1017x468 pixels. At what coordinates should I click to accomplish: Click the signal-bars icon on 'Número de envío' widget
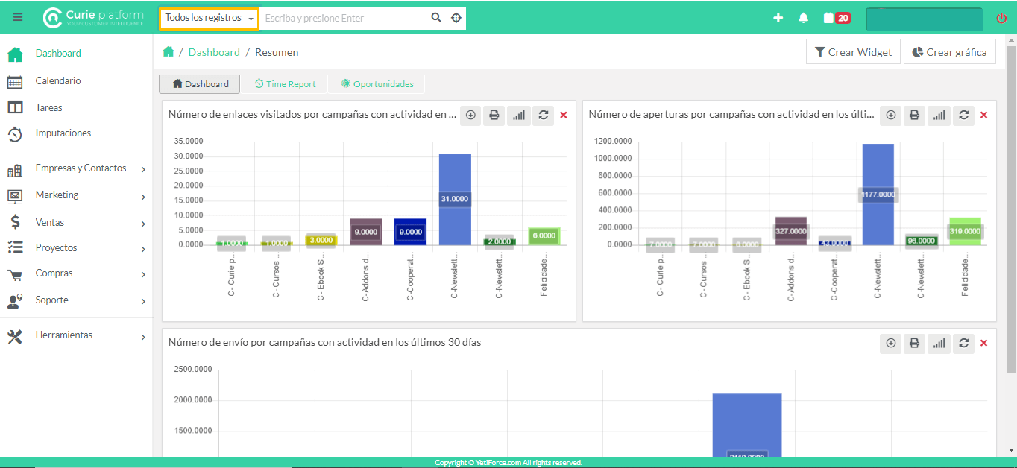939,343
